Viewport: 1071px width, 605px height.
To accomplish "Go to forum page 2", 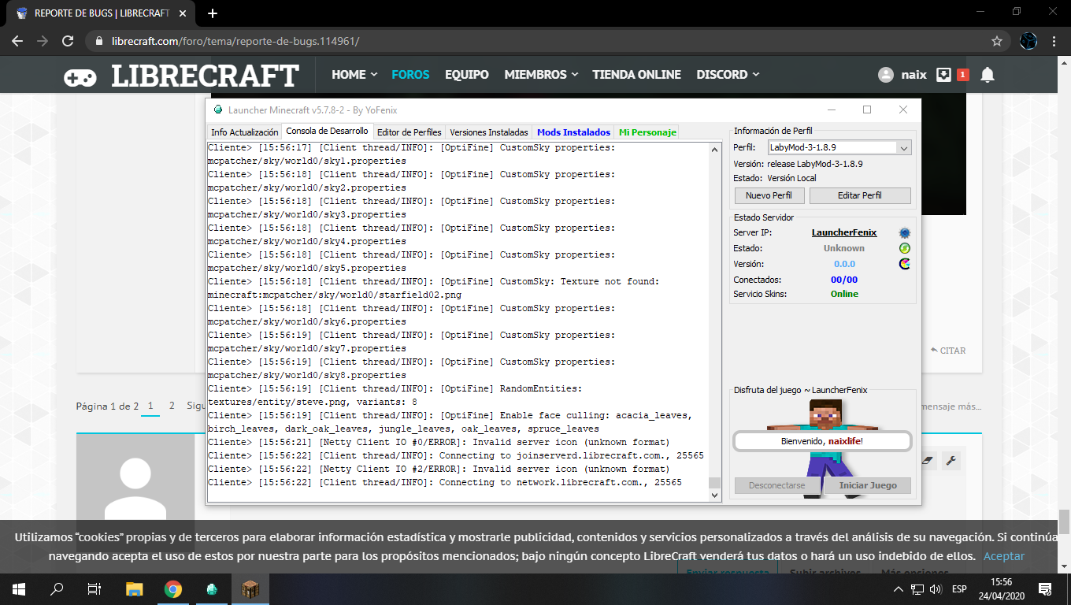I will 172,406.
